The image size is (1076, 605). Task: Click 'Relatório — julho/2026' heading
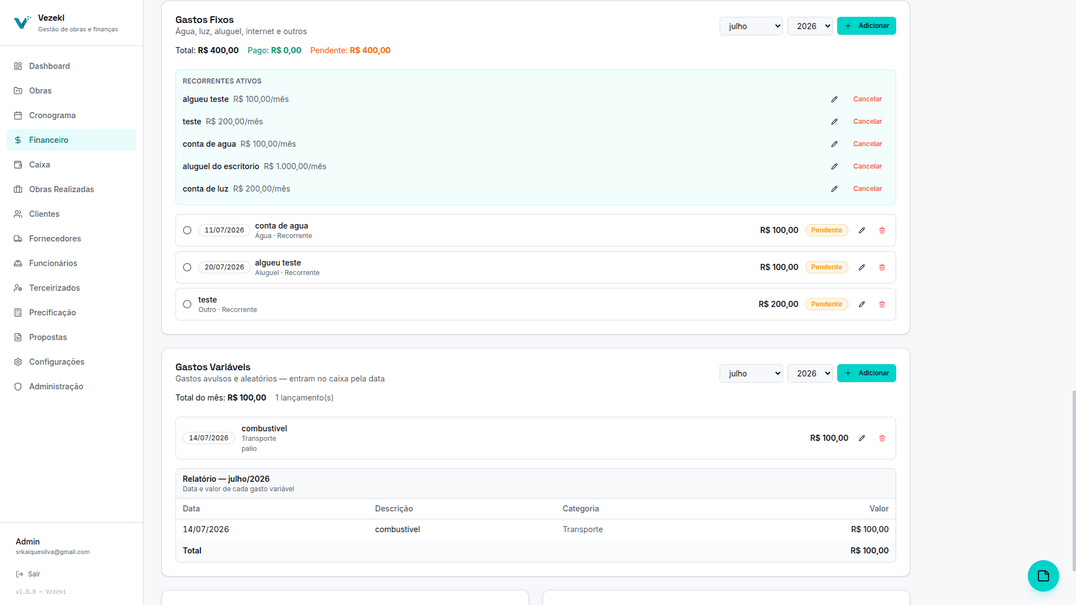click(226, 479)
